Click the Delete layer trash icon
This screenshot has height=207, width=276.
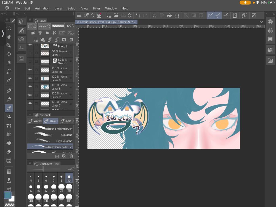tap(71, 39)
